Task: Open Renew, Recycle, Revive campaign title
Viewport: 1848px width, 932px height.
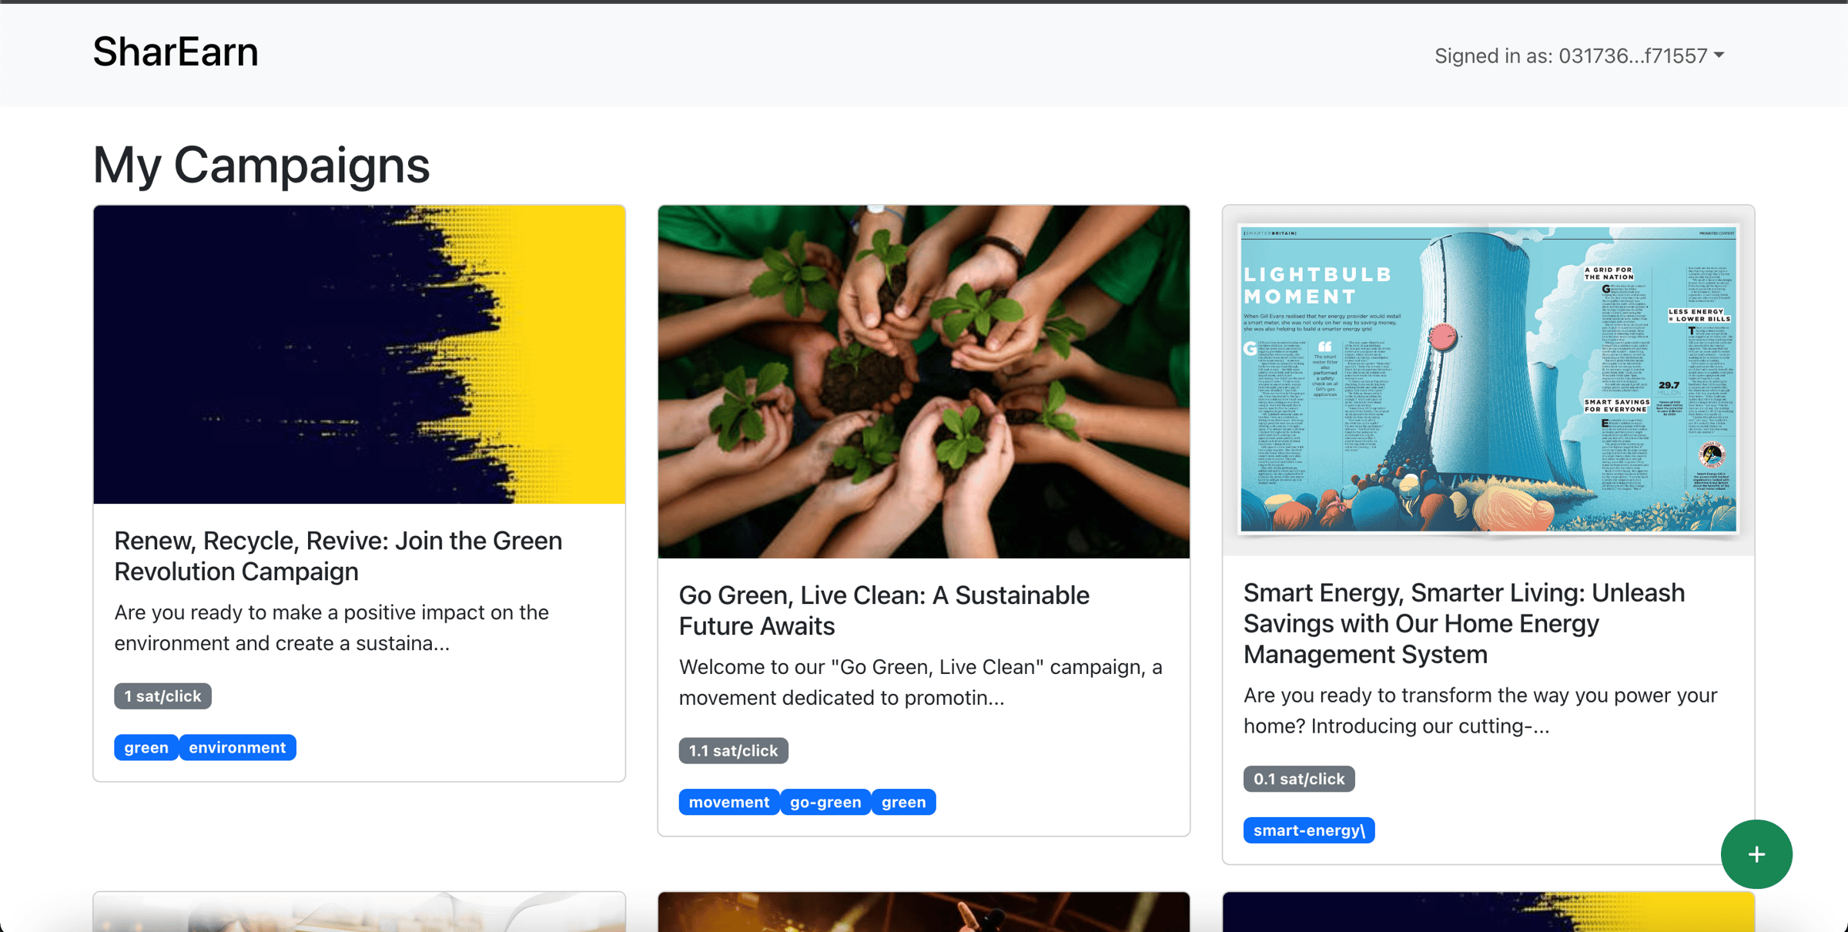Action: pos(338,555)
